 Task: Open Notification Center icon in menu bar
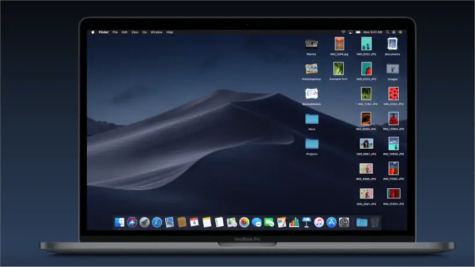pos(401,32)
